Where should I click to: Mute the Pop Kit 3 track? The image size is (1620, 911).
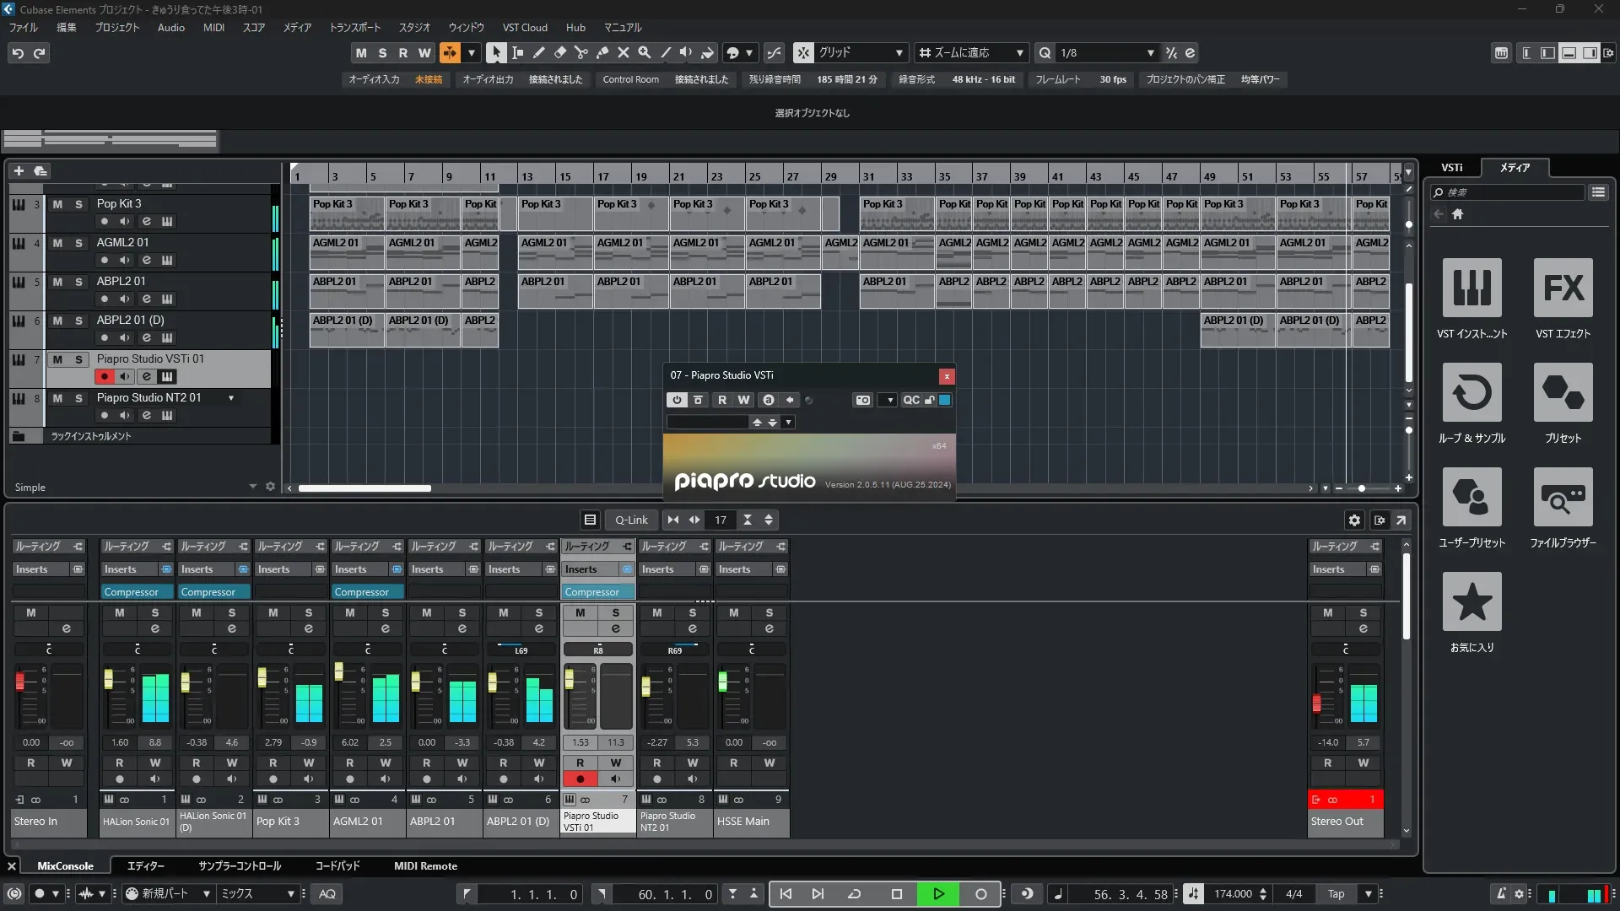pos(57,204)
